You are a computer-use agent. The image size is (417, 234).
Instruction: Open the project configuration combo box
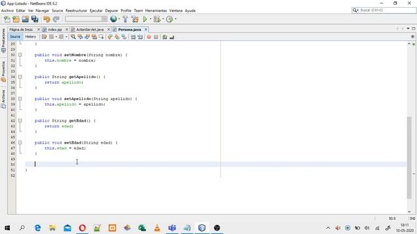tap(86, 19)
